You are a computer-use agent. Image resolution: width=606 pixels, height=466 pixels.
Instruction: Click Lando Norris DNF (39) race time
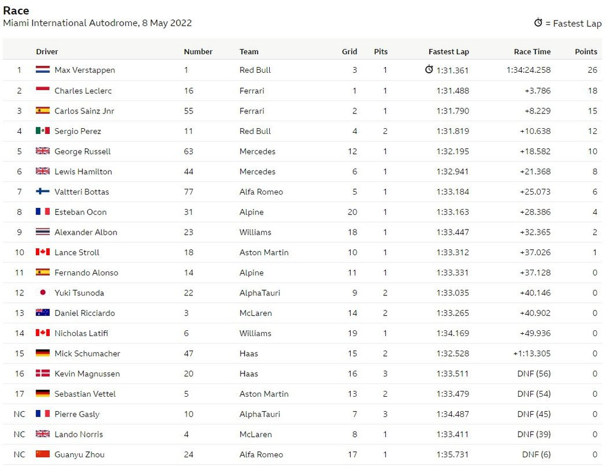click(534, 435)
